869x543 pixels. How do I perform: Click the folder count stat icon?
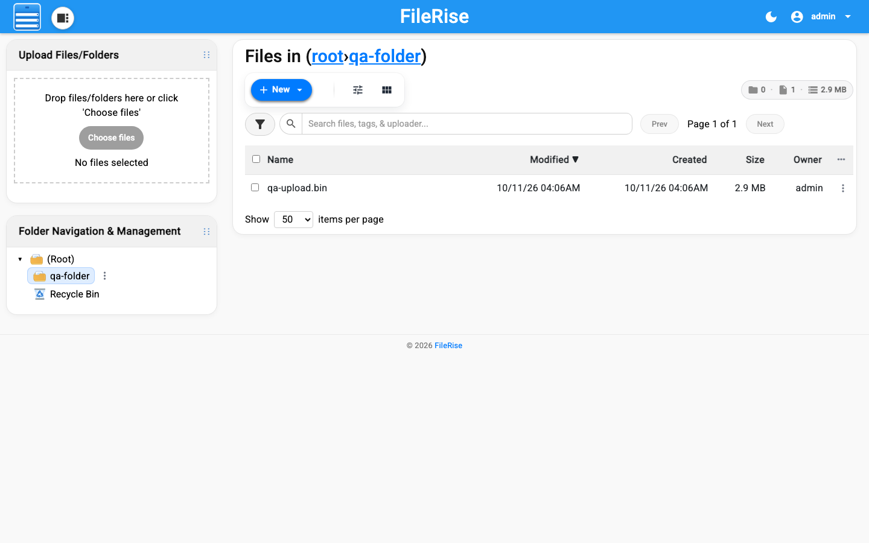point(753,90)
